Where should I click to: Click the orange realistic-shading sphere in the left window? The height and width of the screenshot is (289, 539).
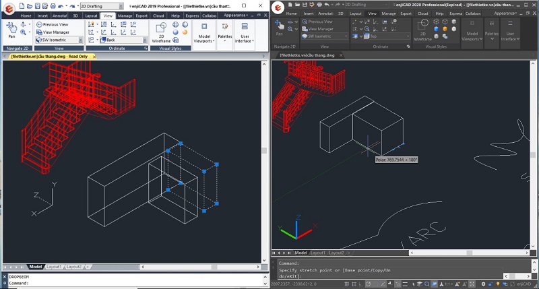click(x=185, y=32)
